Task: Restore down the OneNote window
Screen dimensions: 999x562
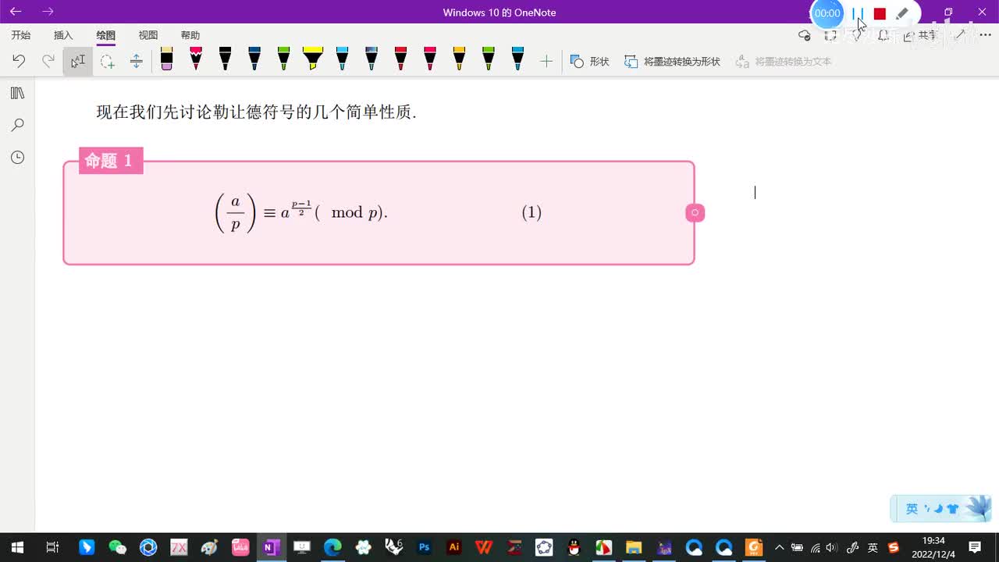Action: click(948, 12)
